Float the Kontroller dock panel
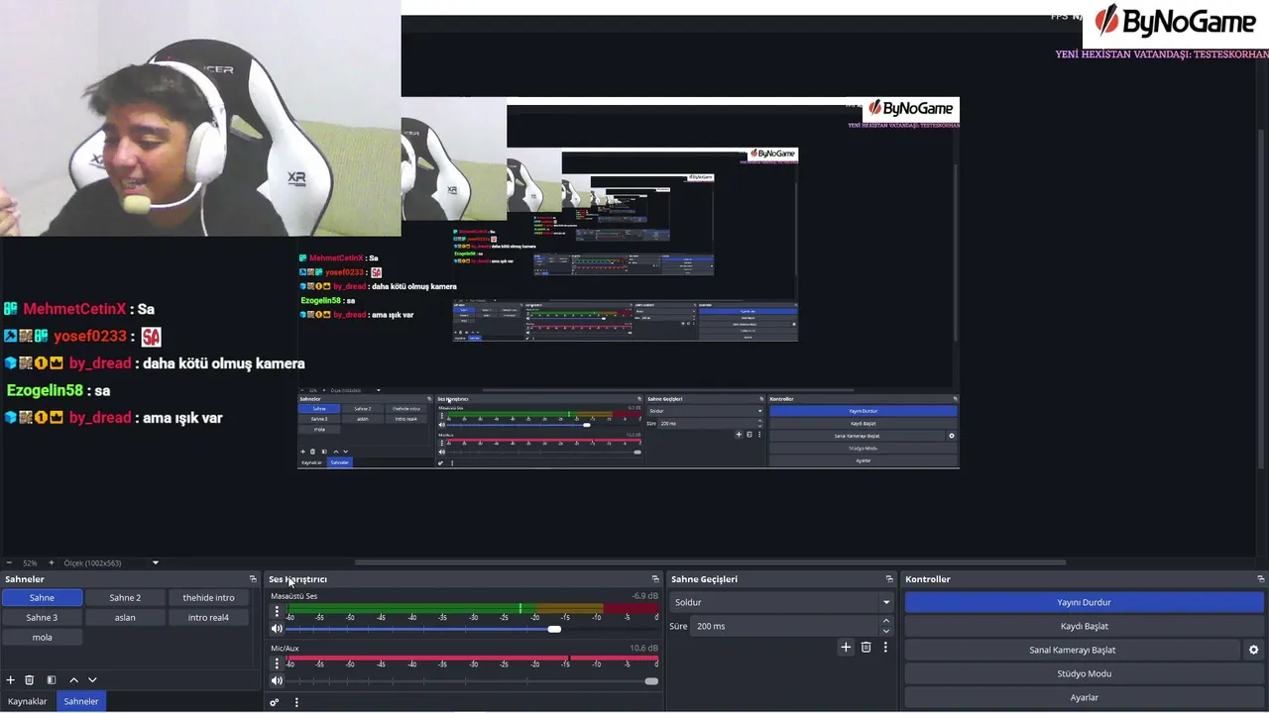Screen dimensions: 1269x713 [x=1261, y=579]
